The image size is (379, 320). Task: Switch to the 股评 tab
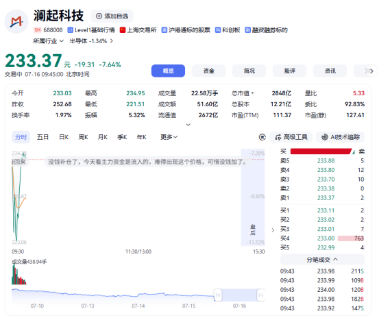(290, 71)
